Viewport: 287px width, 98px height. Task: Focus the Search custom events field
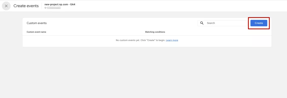tap(222, 23)
